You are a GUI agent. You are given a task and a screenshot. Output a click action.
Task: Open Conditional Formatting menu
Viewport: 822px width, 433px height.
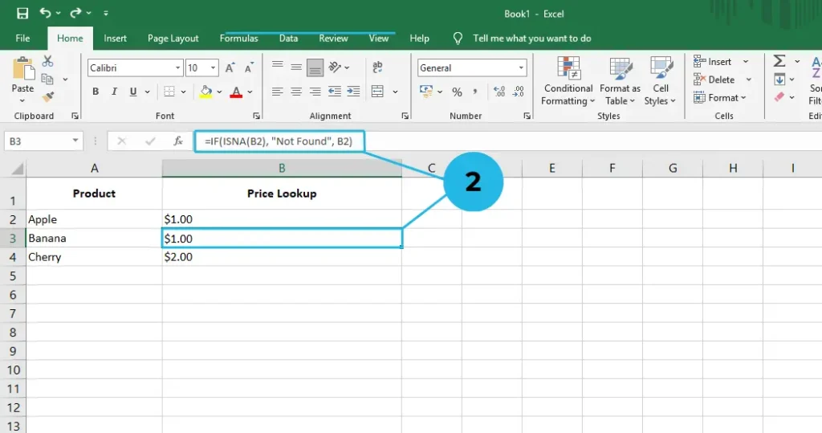coord(568,81)
